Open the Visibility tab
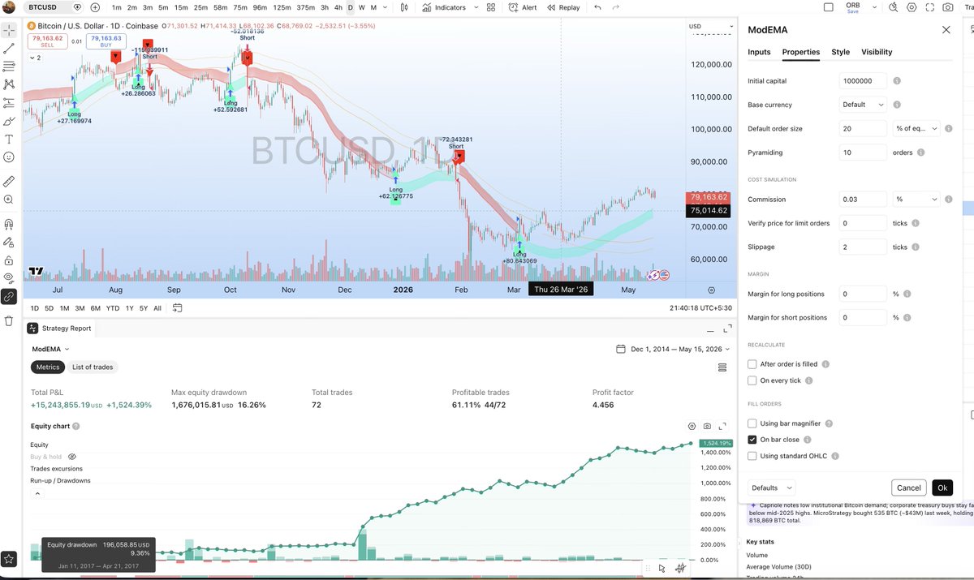Image resolution: width=974 pixels, height=580 pixels. (877, 52)
